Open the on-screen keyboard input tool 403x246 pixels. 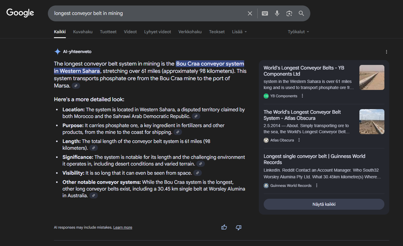click(x=265, y=13)
